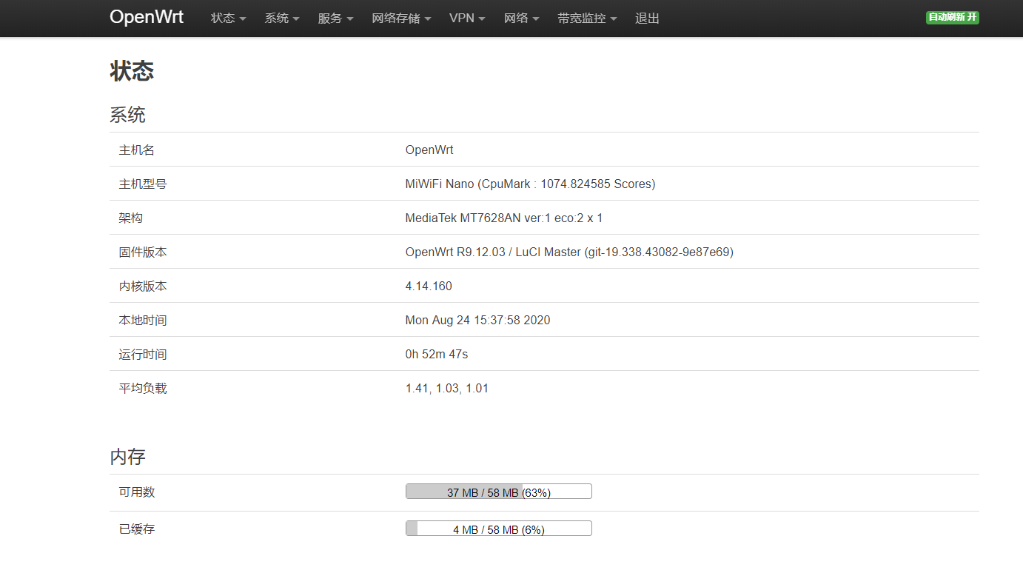
Task: Select the firmware version OpenWrt R9.12.03 text
Action: pos(569,252)
